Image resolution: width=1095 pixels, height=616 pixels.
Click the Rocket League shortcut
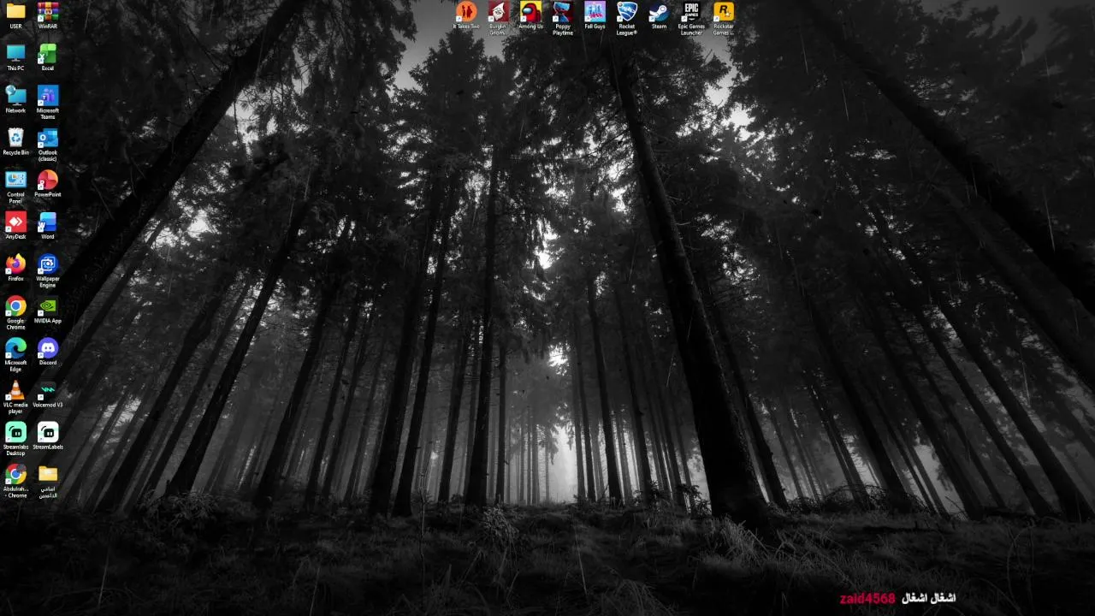click(x=627, y=18)
